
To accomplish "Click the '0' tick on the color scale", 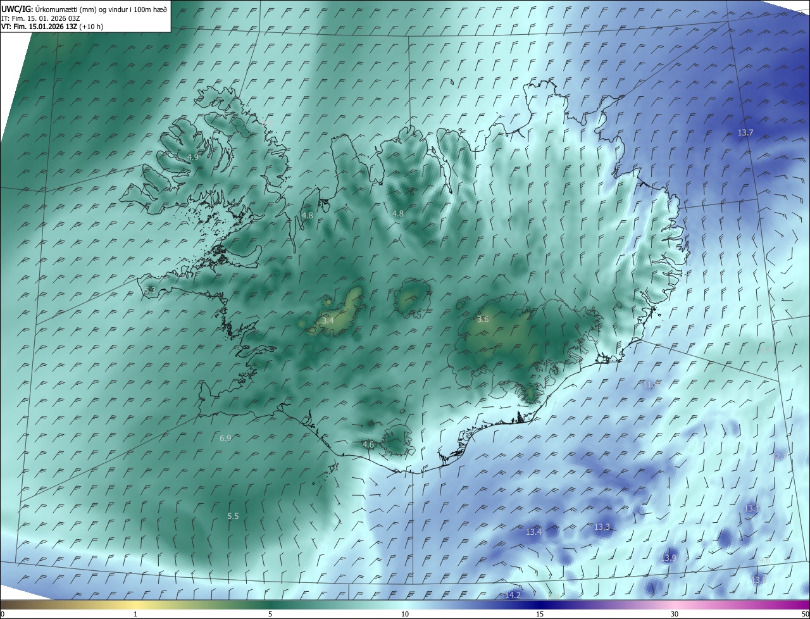I will 3,614.
